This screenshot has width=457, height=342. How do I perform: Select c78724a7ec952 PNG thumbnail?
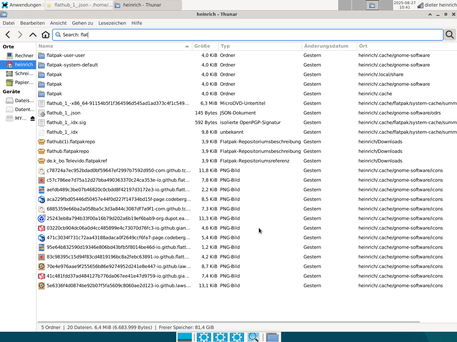42,170
